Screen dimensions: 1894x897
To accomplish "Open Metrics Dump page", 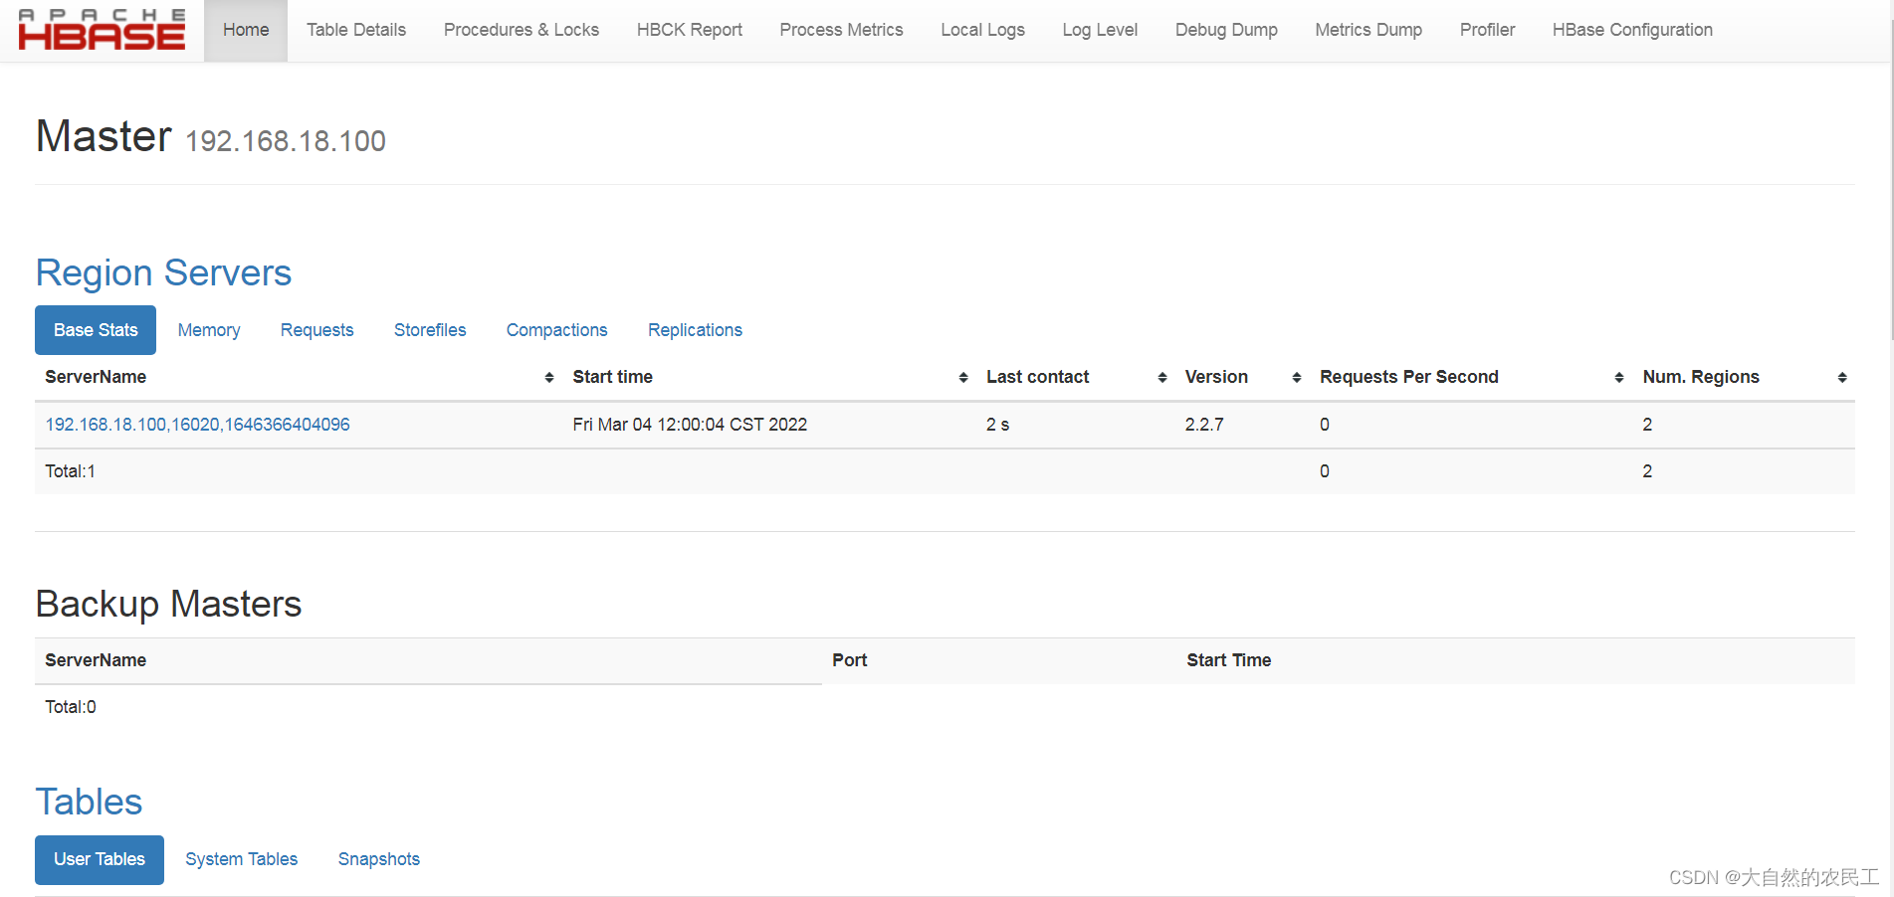I will pyautogui.click(x=1368, y=30).
